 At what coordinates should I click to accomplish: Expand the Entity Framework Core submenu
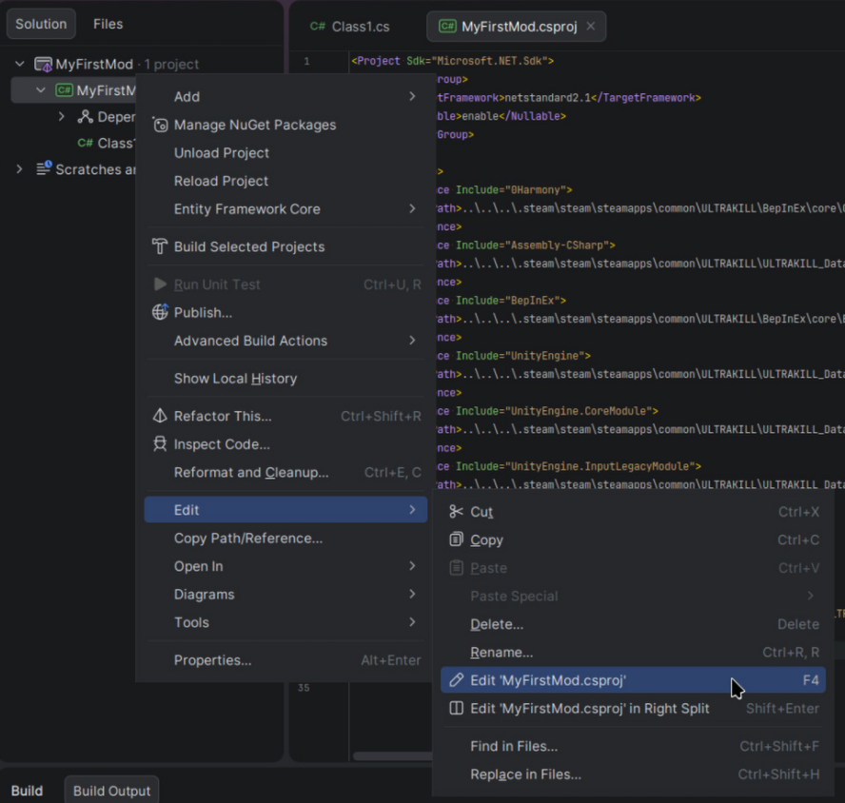tap(412, 209)
